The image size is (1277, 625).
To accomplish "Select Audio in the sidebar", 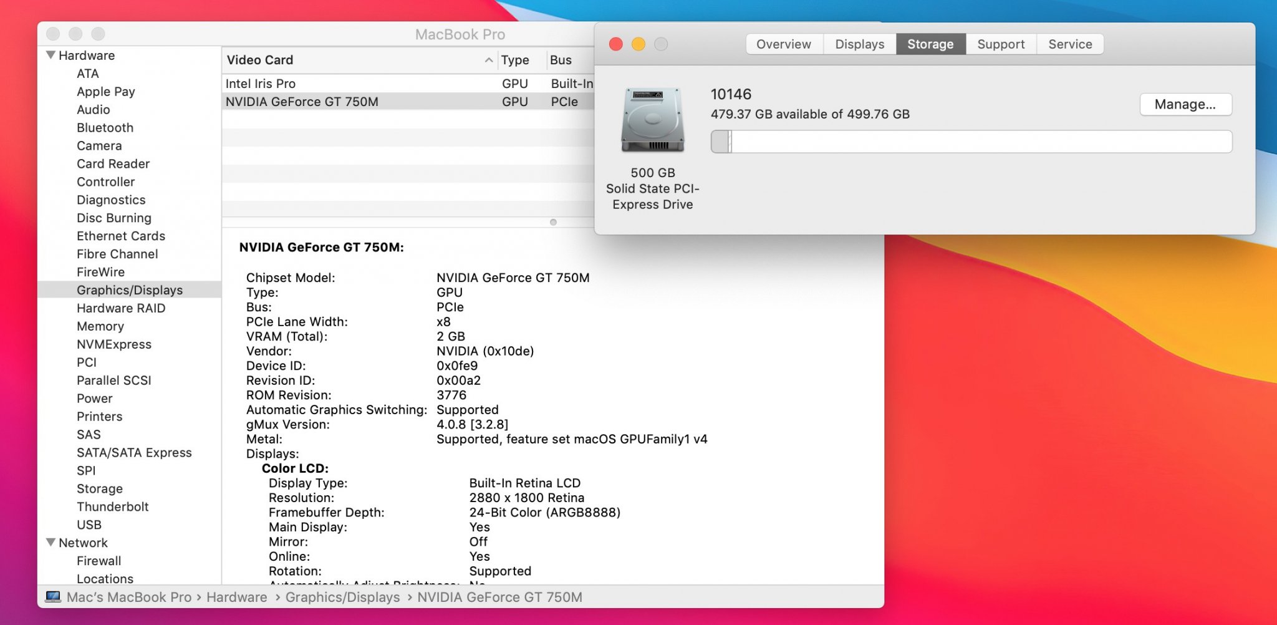I will [x=94, y=110].
